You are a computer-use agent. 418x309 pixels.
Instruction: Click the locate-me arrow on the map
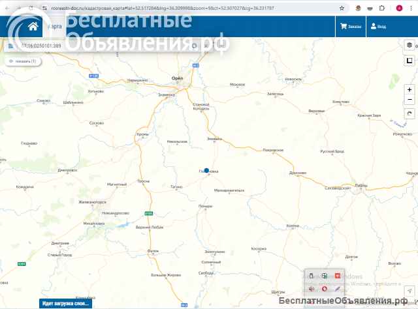click(410, 291)
